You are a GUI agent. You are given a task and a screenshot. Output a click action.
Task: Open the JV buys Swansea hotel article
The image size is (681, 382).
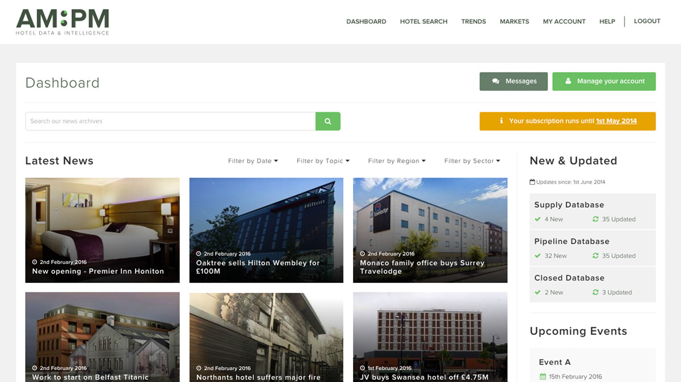[x=430, y=337]
